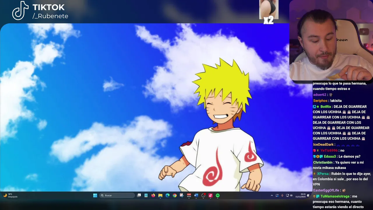Launch Firefox from the taskbar
The image size is (373, 210).
[153, 195]
